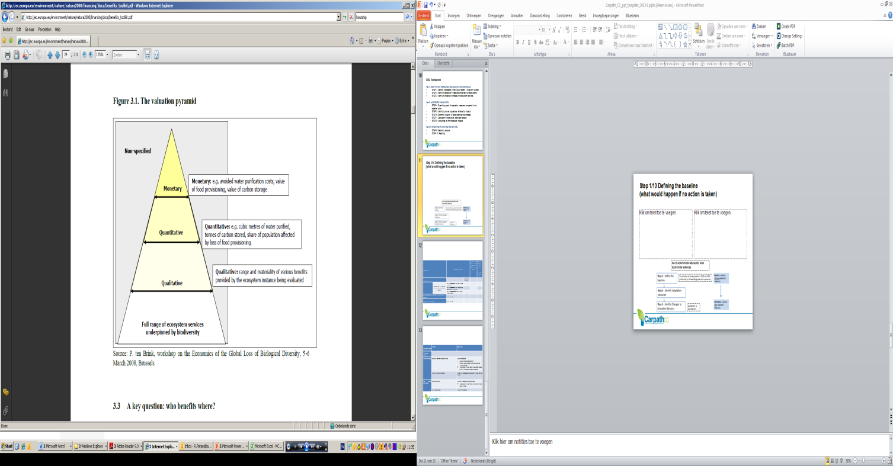Open the Pagina dropdown in Internet Explorer
This screenshot has width=893, height=466.
(x=385, y=41)
